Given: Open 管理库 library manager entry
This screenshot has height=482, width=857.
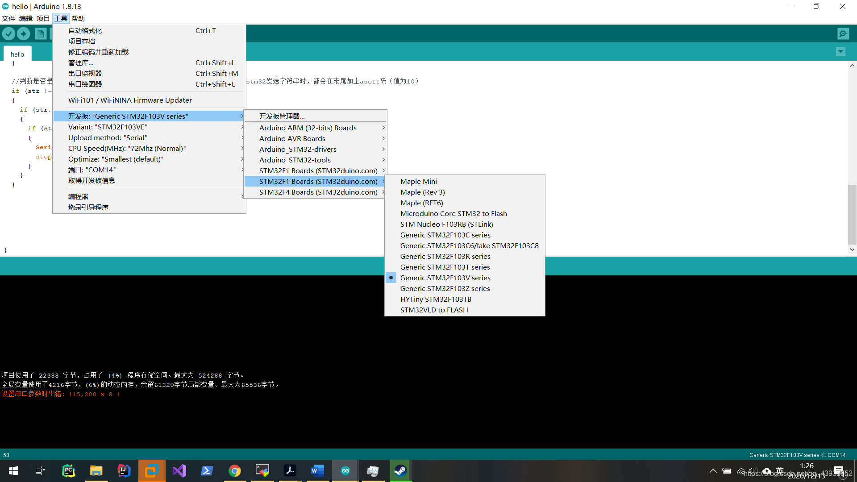Looking at the screenshot, I should point(149,62).
